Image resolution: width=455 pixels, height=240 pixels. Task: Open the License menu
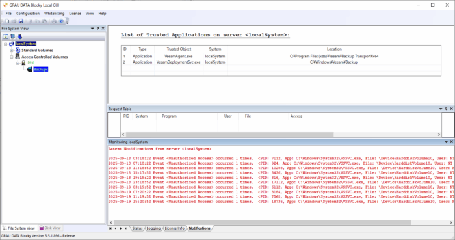pyautogui.click(x=75, y=14)
